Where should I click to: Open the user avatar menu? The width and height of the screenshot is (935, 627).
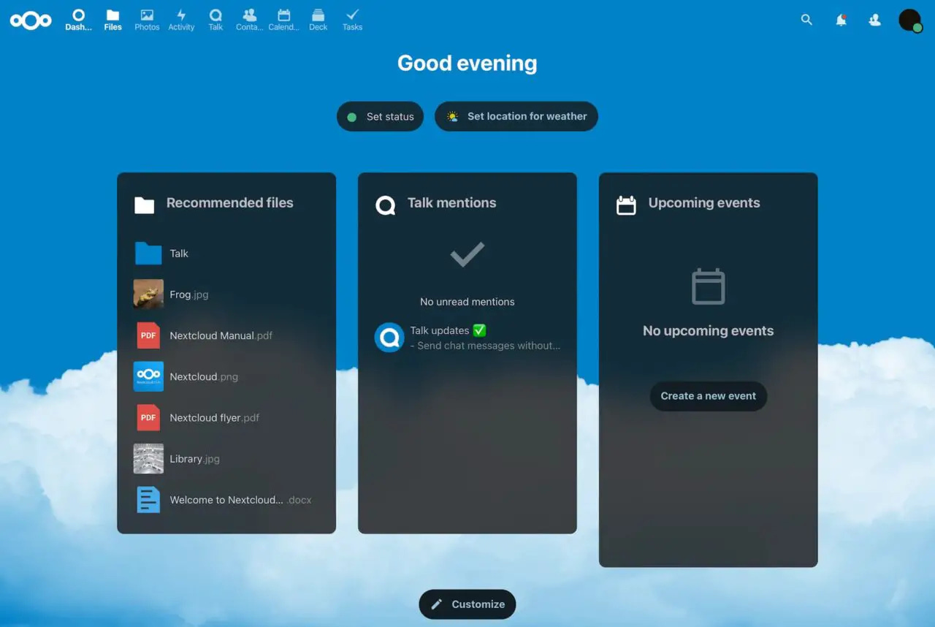[x=910, y=20]
